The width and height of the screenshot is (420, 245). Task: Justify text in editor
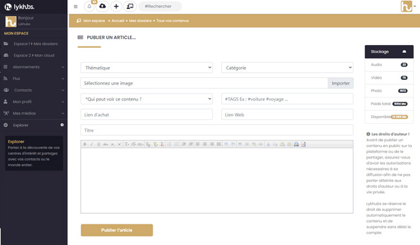[219, 144]
